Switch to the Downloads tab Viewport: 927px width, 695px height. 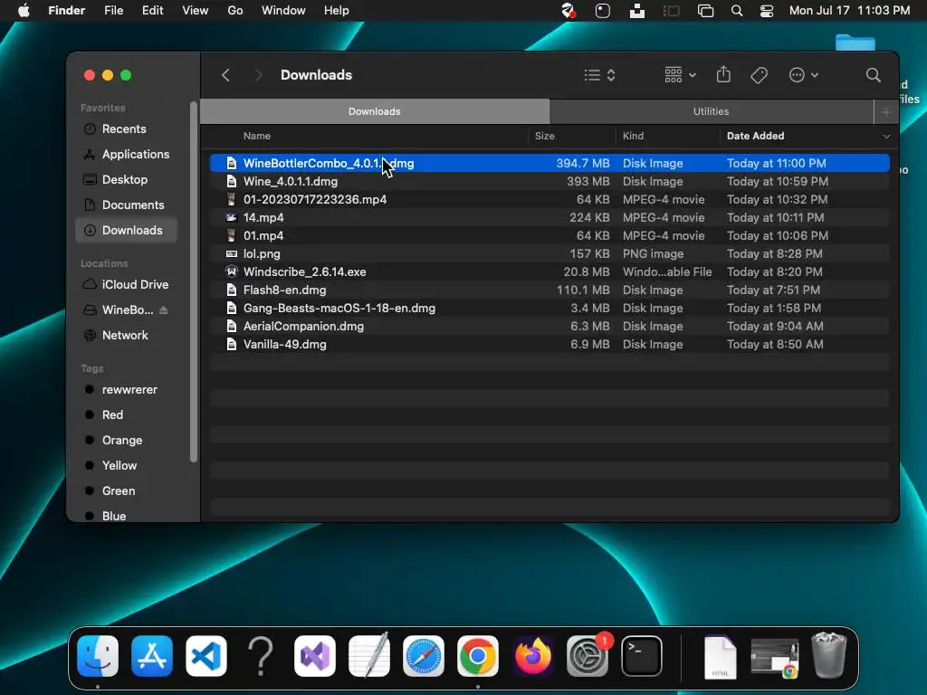374,111
